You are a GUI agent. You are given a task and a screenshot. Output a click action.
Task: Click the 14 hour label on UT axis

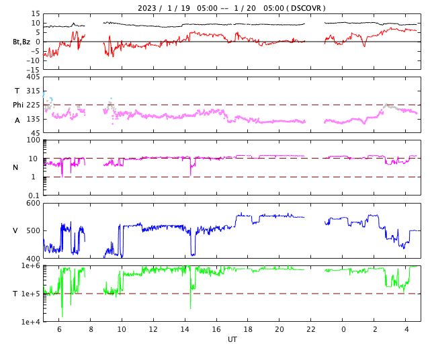click(185, 329)
